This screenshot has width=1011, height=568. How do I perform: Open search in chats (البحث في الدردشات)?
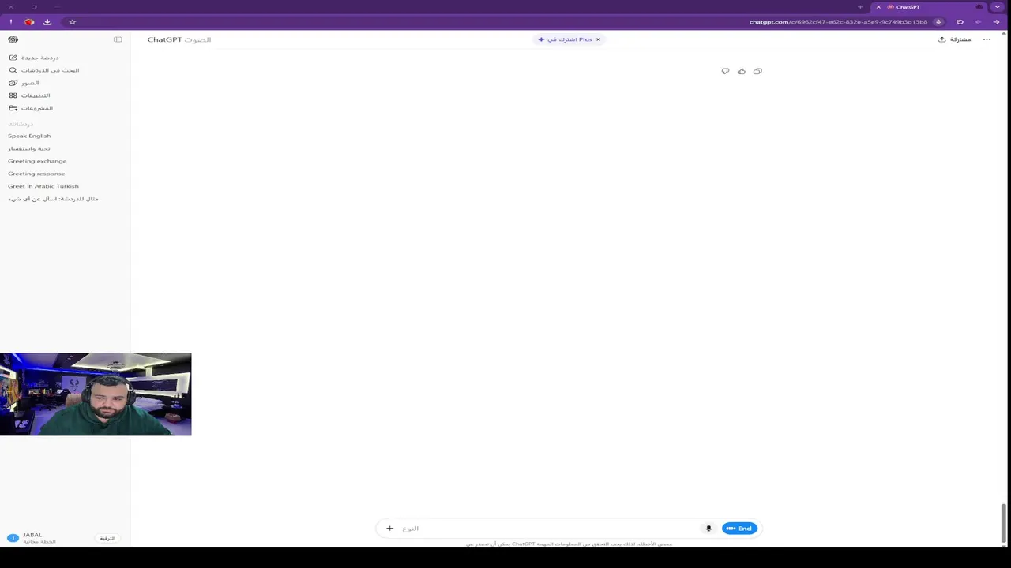tap(43, 70)
